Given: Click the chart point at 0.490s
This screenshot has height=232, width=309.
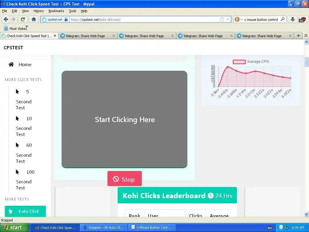Looking at the screenshot, I should pos(228,67).
